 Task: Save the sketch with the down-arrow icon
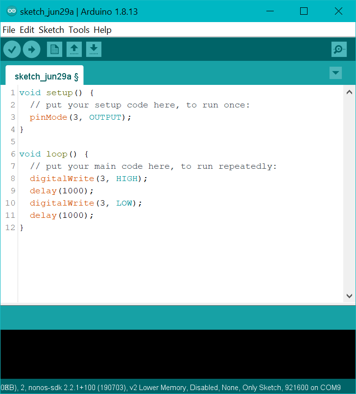[x=94, y=49]
